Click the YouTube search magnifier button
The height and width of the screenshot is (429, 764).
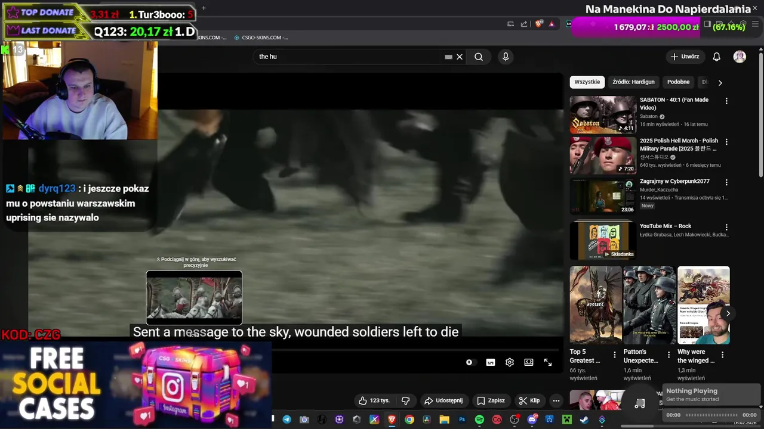click(x=479, y=57)
